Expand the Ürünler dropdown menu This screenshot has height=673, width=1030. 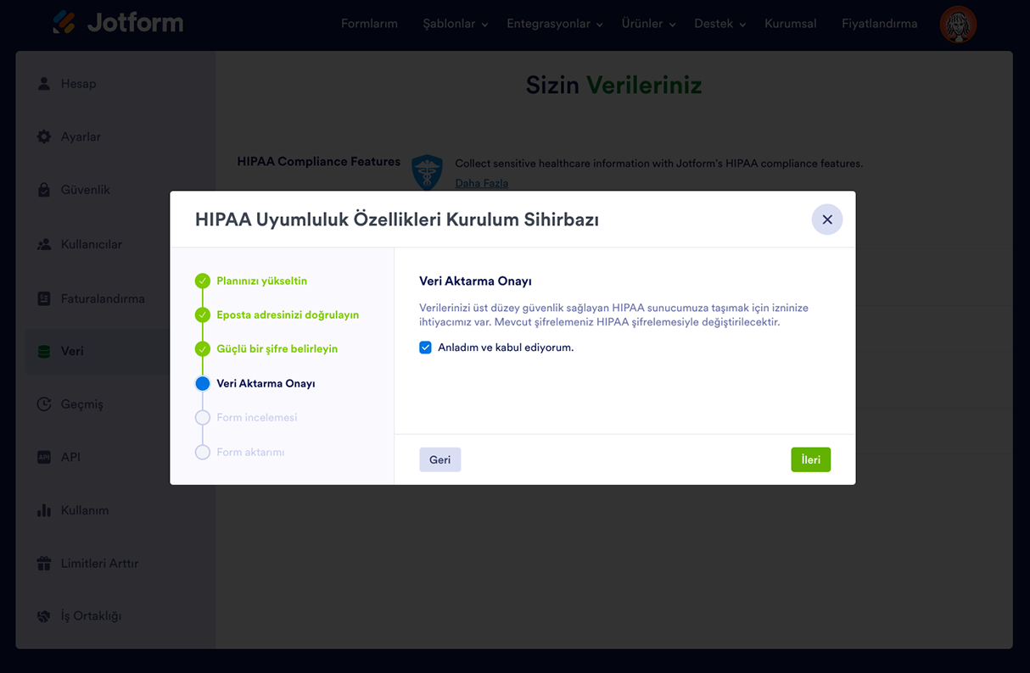pos(648,24)
